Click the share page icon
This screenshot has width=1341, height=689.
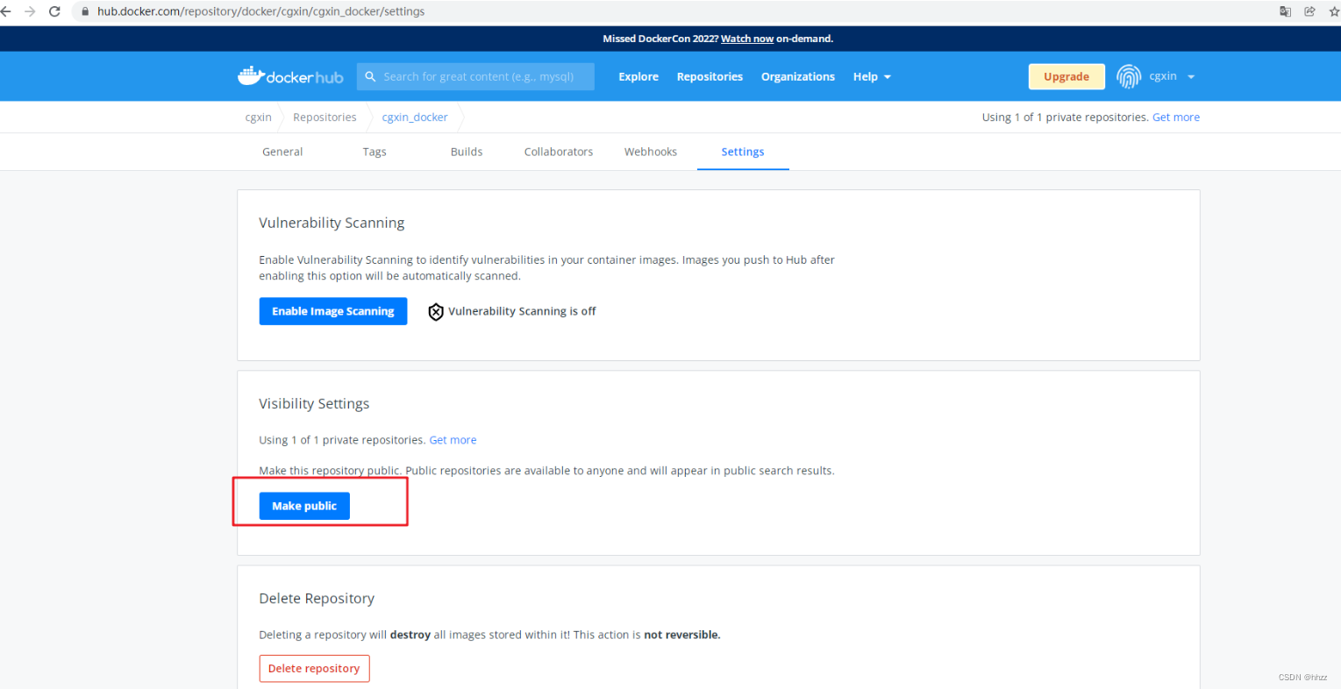point(1309,11)
